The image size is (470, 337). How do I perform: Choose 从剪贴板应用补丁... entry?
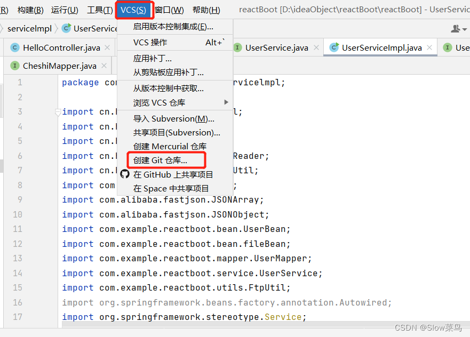click(175, 72)
